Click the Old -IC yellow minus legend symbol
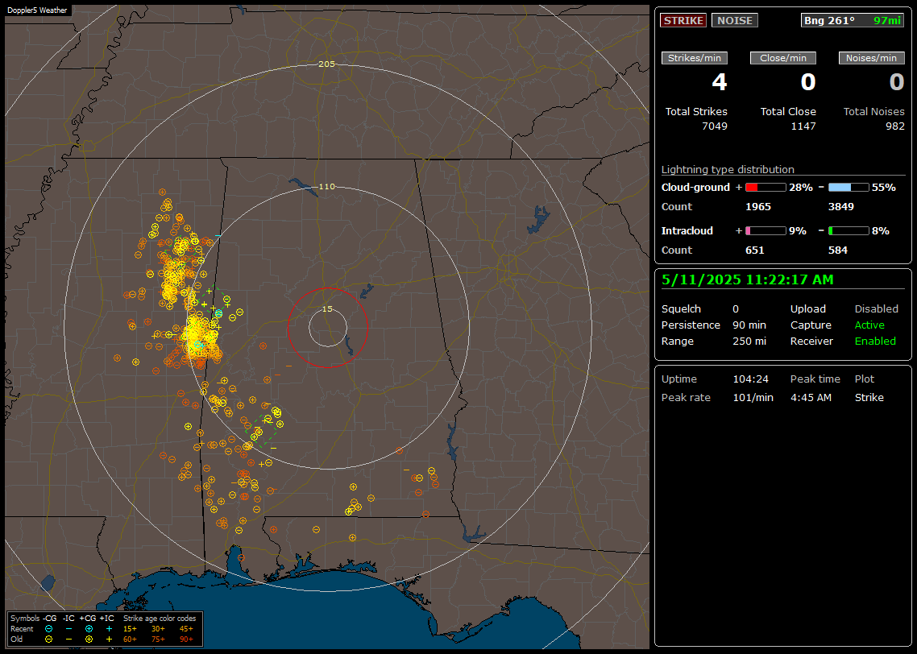The image size is (917, 654). click(x=68, y=640)
